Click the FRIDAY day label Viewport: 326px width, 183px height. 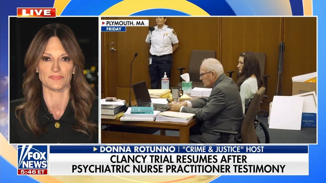114,29
